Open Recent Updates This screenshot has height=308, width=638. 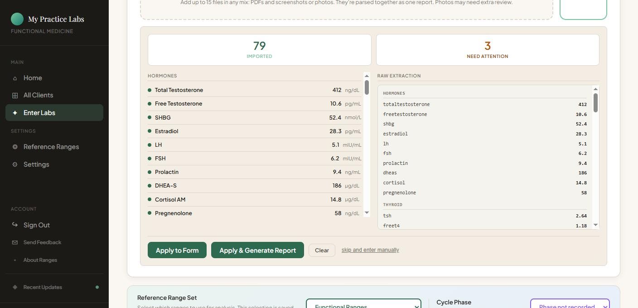54,287
